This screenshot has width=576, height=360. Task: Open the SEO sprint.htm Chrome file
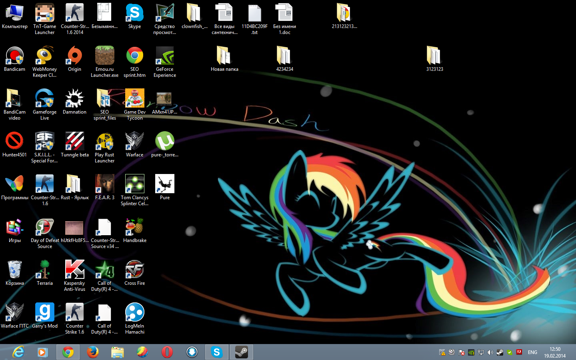click(135, 62)
